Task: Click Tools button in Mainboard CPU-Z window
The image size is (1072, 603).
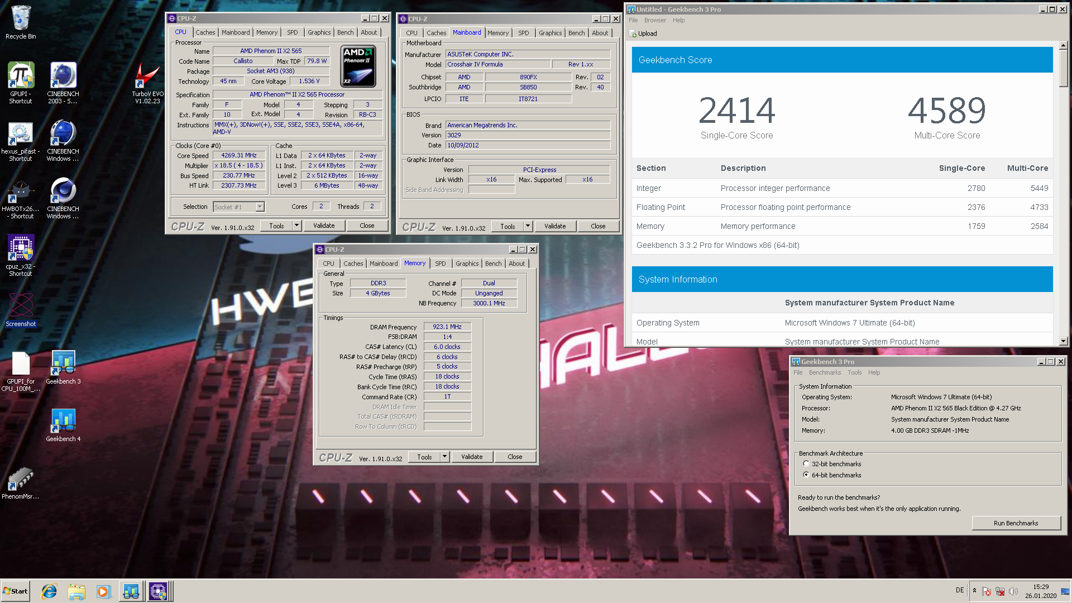Action: (508, 226)
